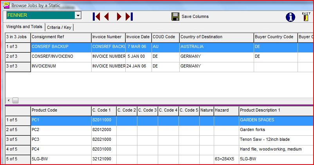
Task: Go to next record arrow
Action: pos(119,16)
